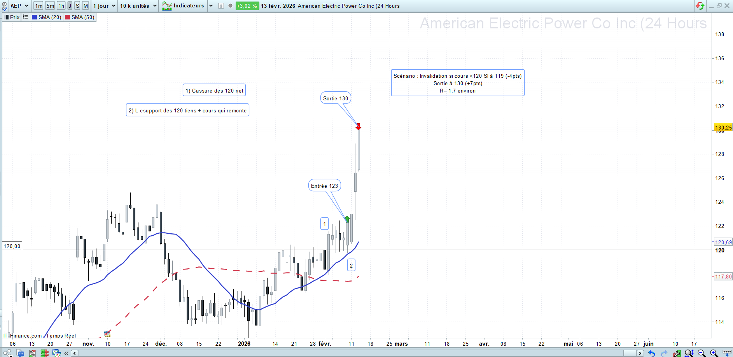Open the duplicate chart windows icon
Image resolution: width=733 pixels, height=357 pixels.
(57, 353)
